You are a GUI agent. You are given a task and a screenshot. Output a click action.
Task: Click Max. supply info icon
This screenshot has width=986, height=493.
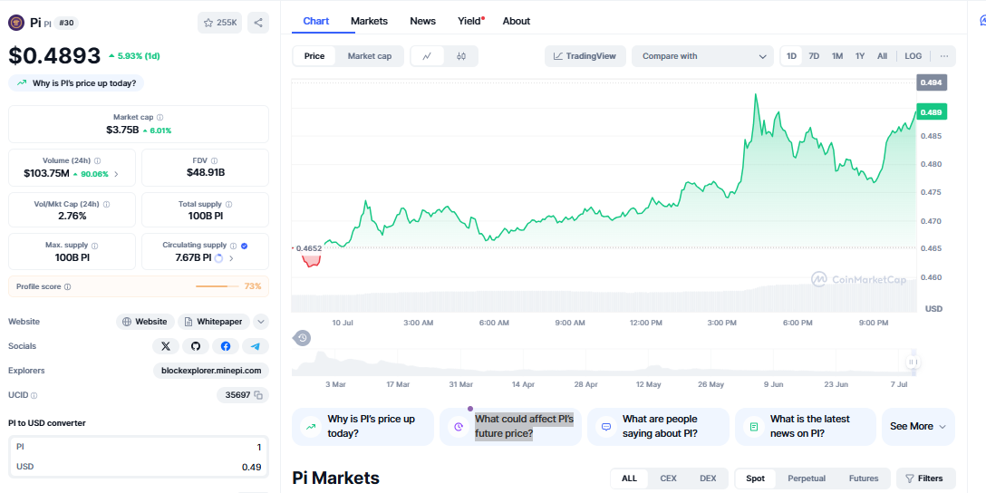coord(94,246)
